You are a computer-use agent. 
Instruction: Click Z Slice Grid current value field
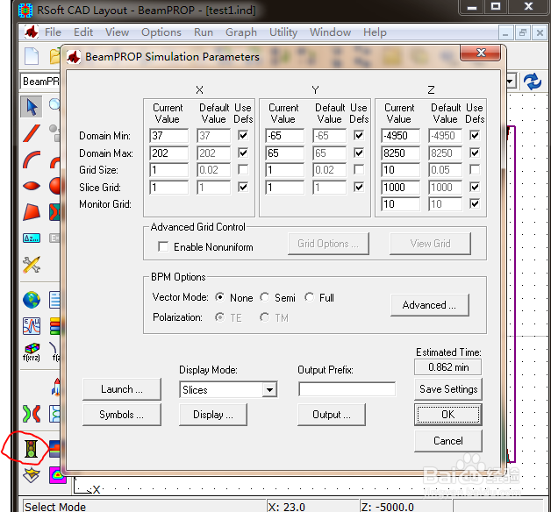(x=401, y=187)
